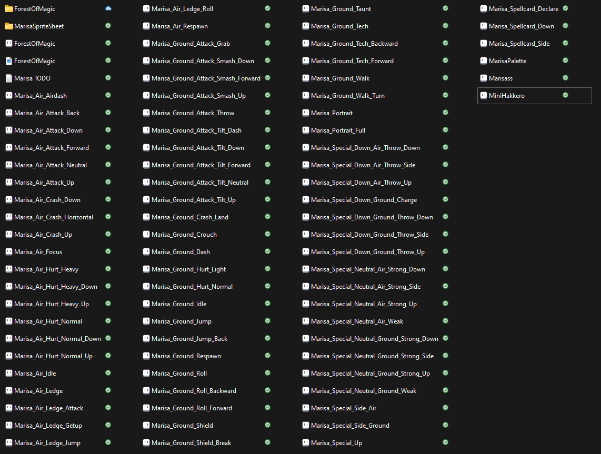Select the file named Marisa_Special_Neutral_Ground_Weak
The width and height of the screenshot is (601, 454).
(363, 391)
